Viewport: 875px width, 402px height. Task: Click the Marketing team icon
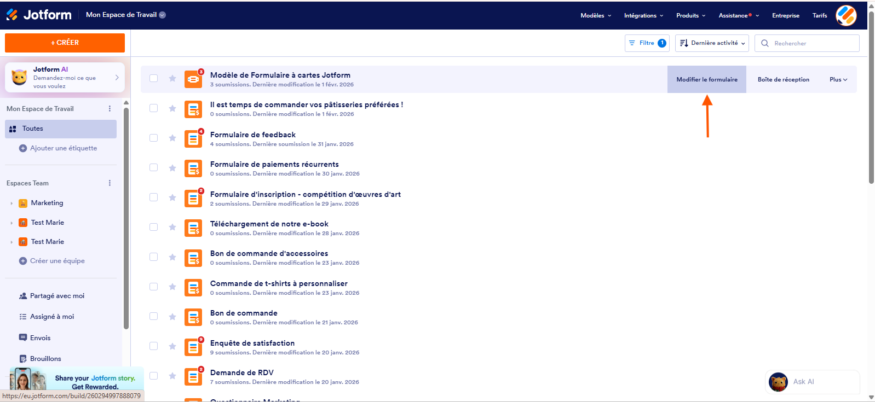pyautogui.click(x=23, y=203)
